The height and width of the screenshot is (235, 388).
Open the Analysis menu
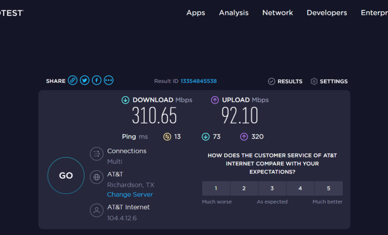tap(233, 13)
